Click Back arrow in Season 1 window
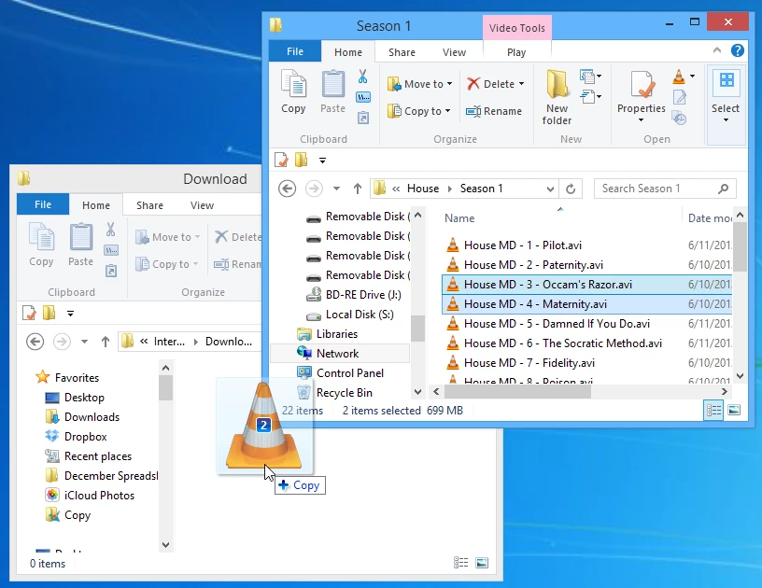The image size is (762, 588). (x=288, y=189)
